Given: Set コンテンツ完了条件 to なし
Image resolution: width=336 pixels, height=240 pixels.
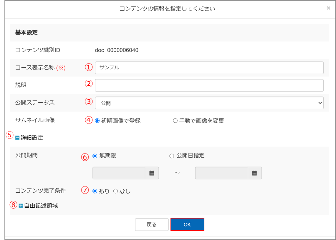Looking at the screenshot, I should point(115,191).
